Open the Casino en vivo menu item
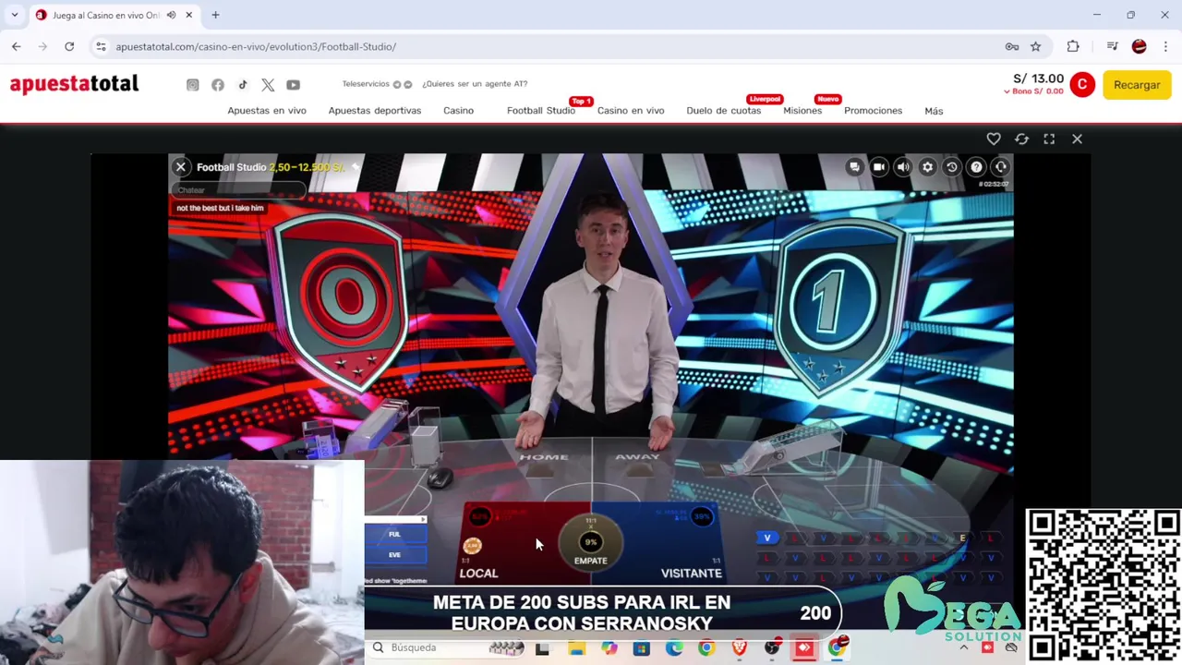 coord(631,111)
